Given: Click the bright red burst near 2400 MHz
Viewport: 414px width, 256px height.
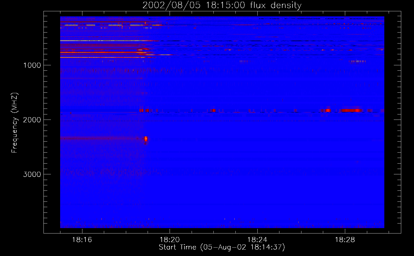Looking at the screenshot, I should pyautogui.click(x=146, y=139).
